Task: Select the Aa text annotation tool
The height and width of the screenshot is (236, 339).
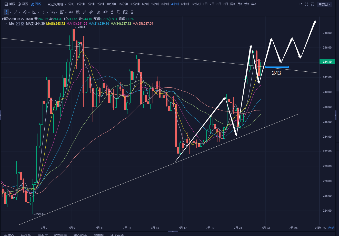Action: pos(71,12)
